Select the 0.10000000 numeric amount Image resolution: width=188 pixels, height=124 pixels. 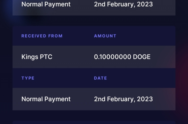pos(113,57)
